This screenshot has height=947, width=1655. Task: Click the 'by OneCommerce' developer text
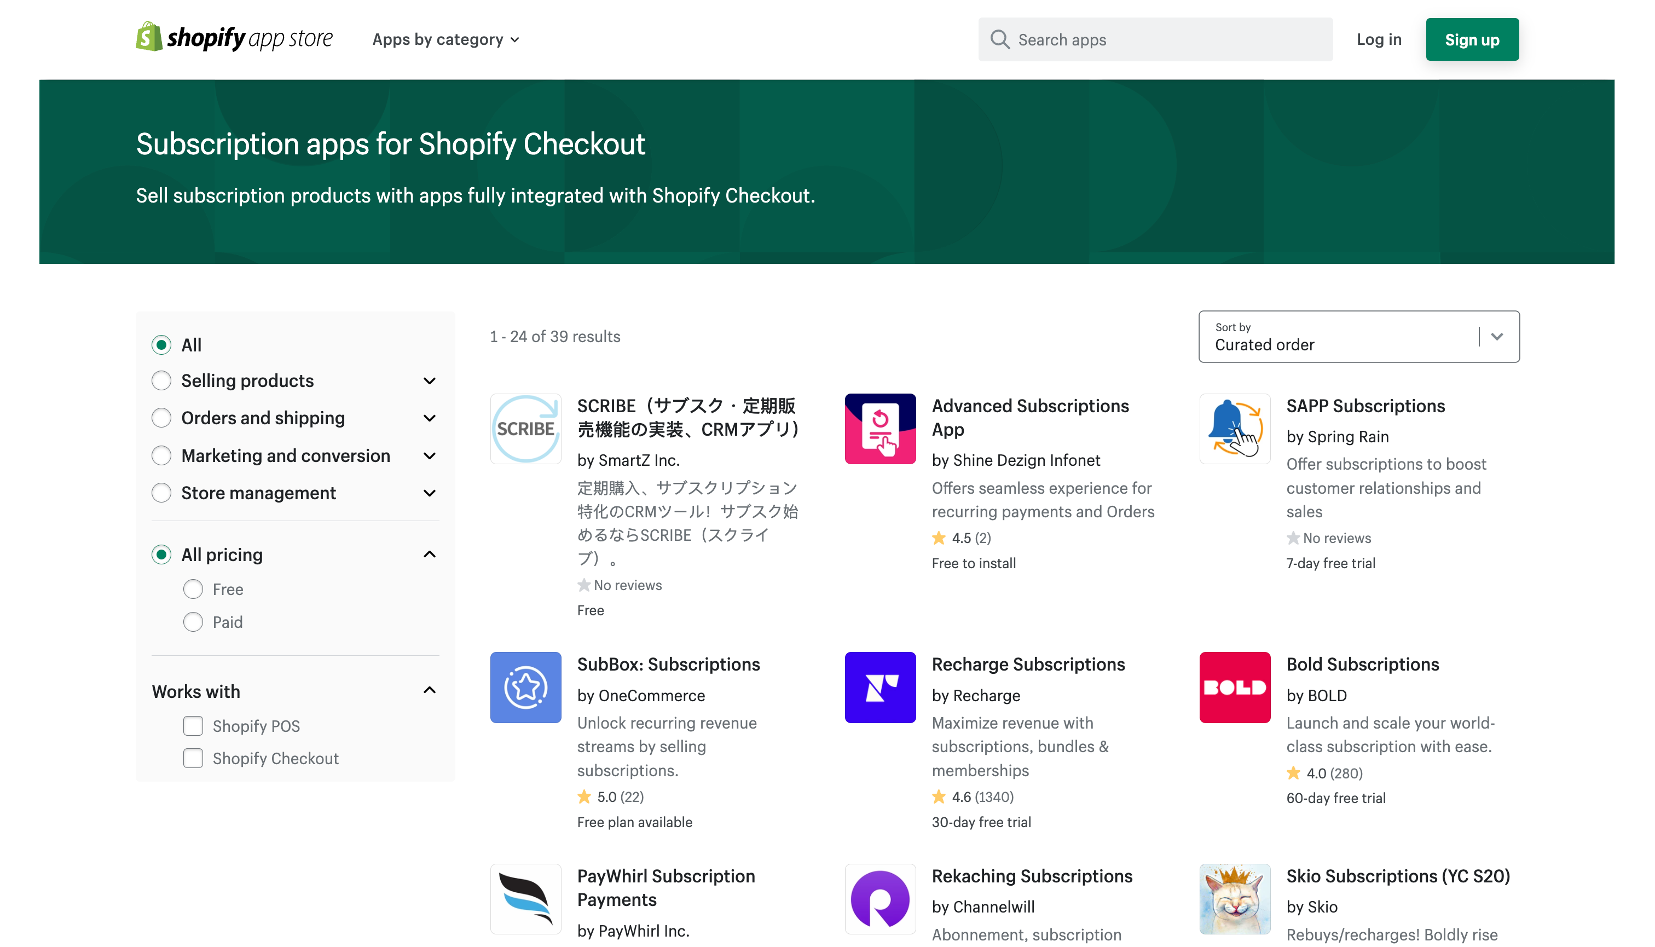point(640,695)
